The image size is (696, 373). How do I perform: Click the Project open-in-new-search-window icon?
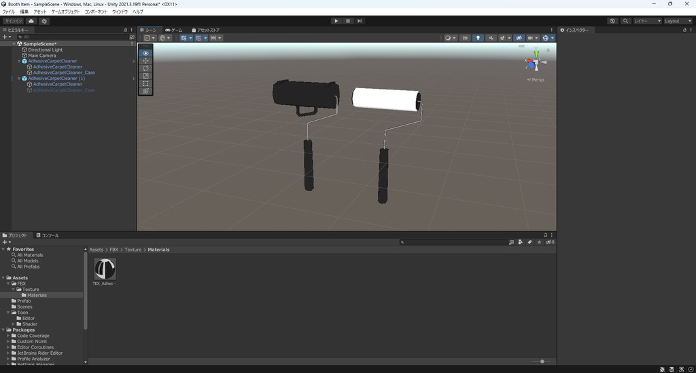511,242
